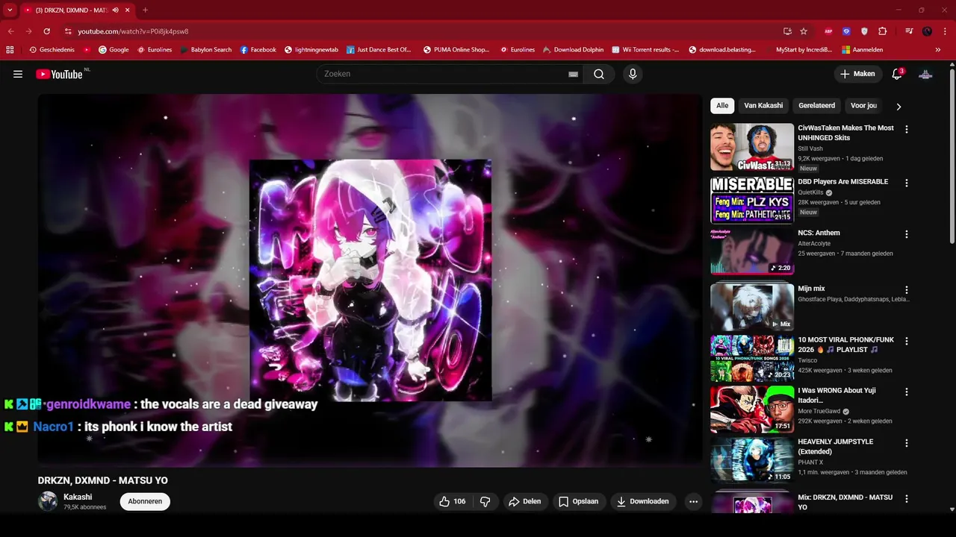Screen dimensions: 956x537
Task: Open the HEAVENLY JUMPSTYLE thumbnail
Action: 752,460
